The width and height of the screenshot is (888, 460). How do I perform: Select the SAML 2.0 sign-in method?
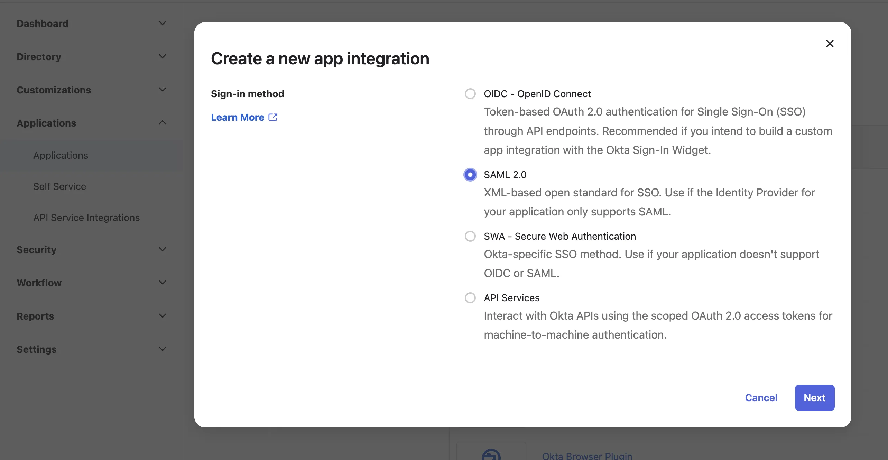point(470,175)
